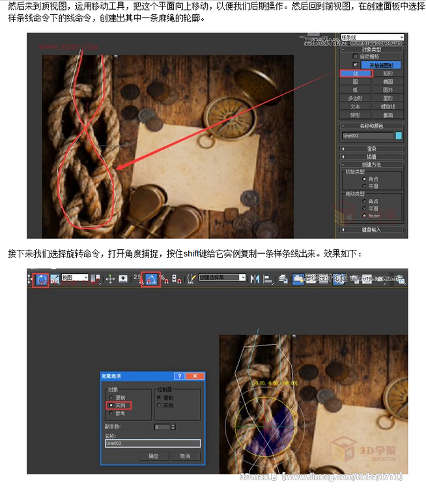Click the help question mark in 克隆选项 dialog
Screen dimensions: 426x488
(x=179, y=376)
